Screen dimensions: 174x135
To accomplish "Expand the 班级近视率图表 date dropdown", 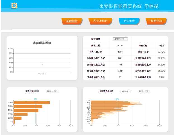I will (144, 91).
